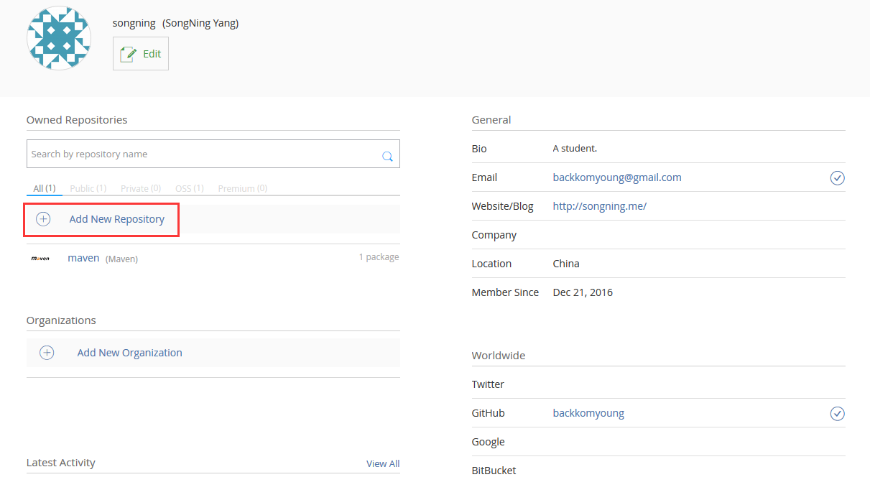Click the pencil icon on Edit

(x=128, y=54)
